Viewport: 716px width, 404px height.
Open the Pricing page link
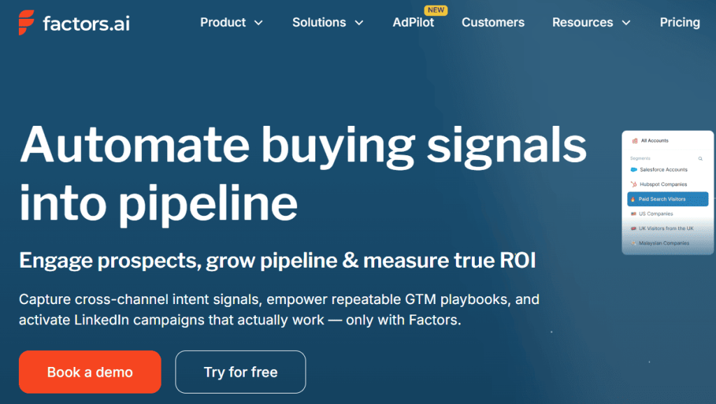[x=680, y=22]
